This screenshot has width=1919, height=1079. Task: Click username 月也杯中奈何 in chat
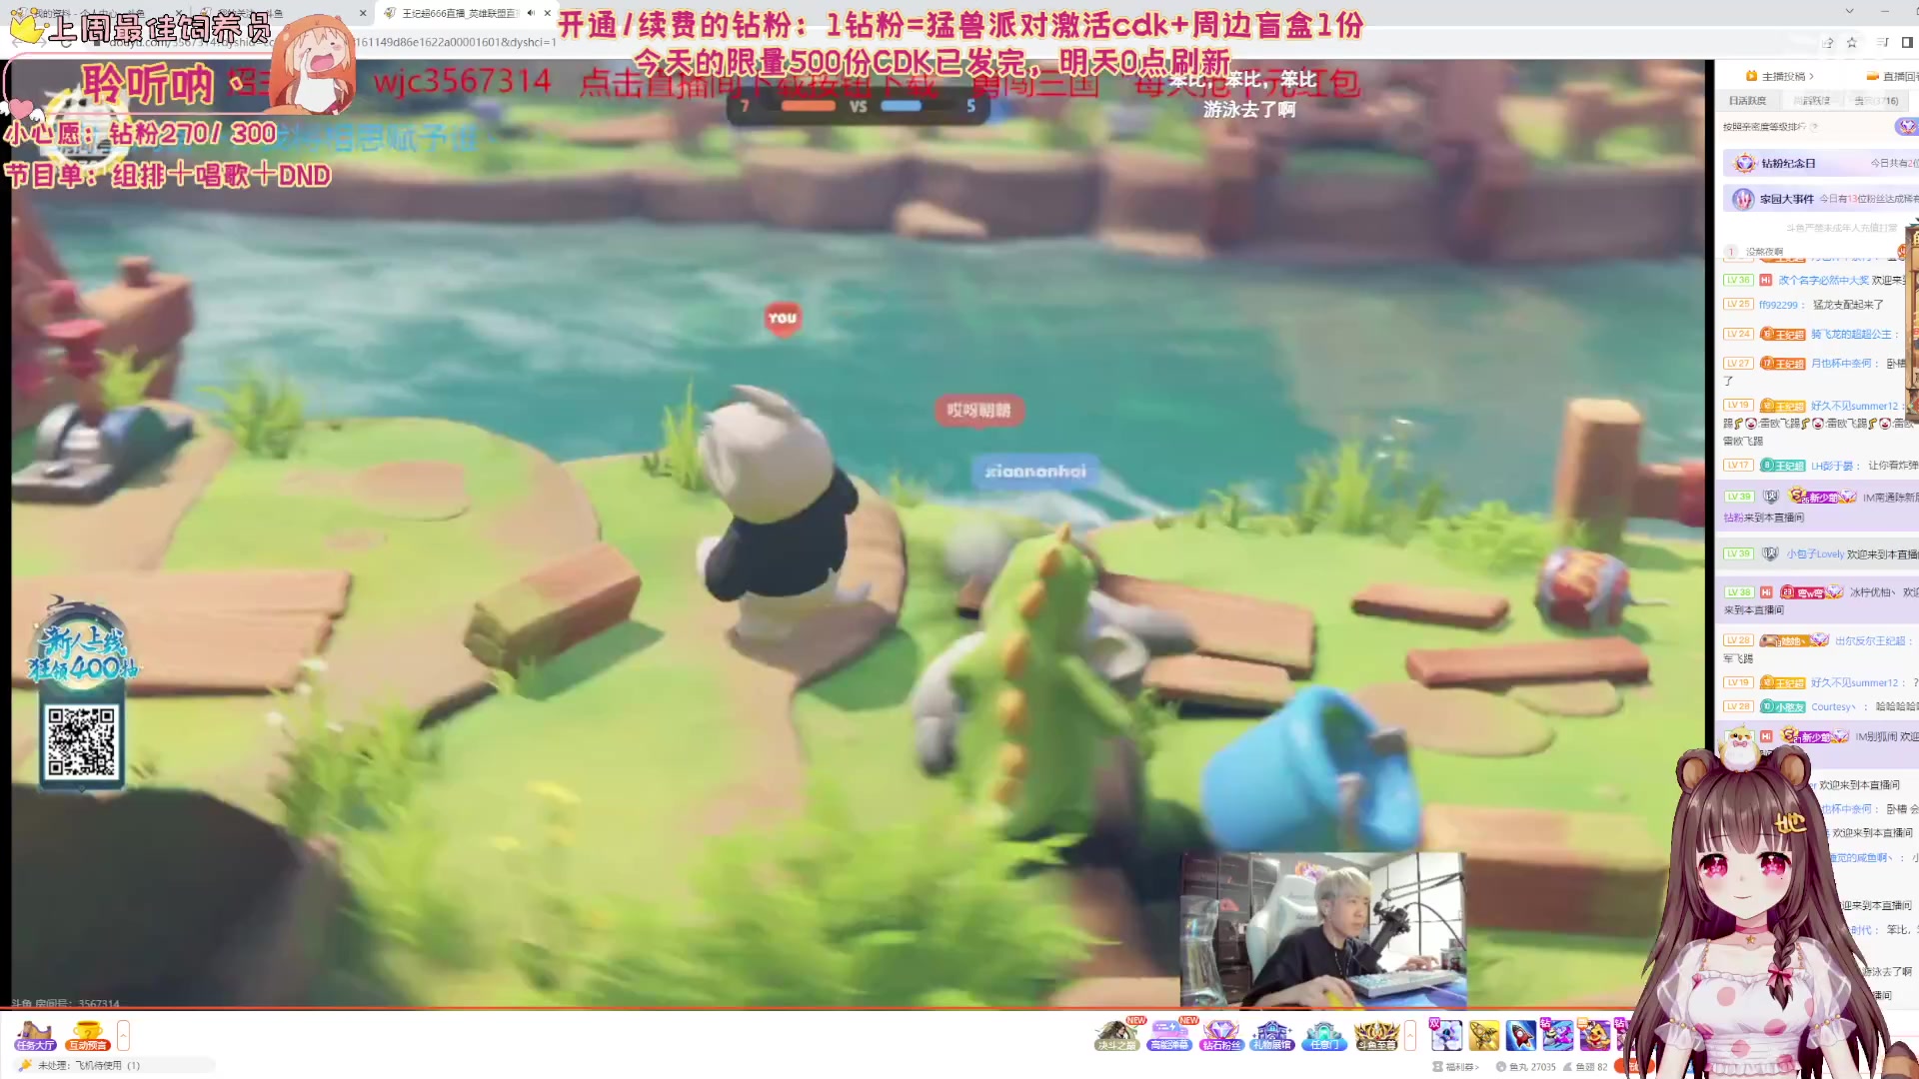(1841, 364)
